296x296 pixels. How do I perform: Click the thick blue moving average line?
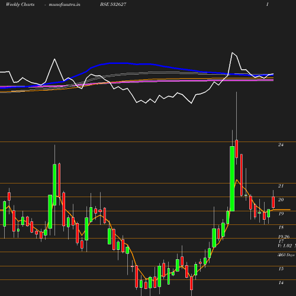[x=118, y=63]
